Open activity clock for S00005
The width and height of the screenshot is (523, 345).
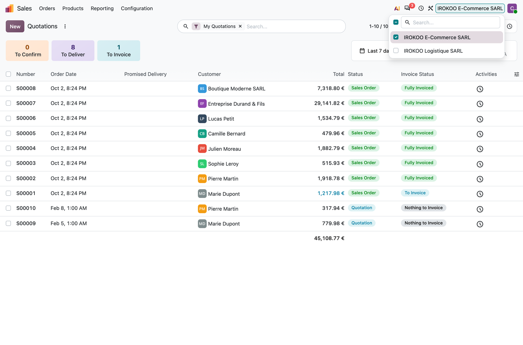(480, 134)
